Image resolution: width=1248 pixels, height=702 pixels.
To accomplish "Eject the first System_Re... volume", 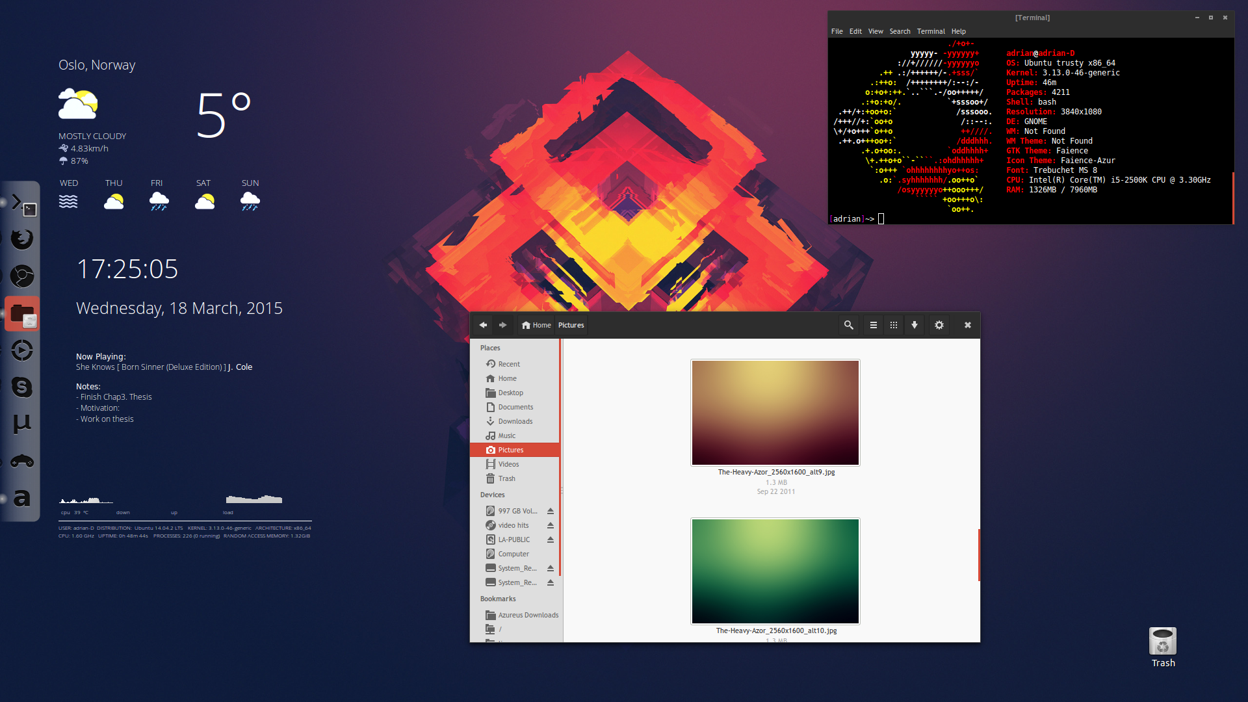I will (551, 568).
